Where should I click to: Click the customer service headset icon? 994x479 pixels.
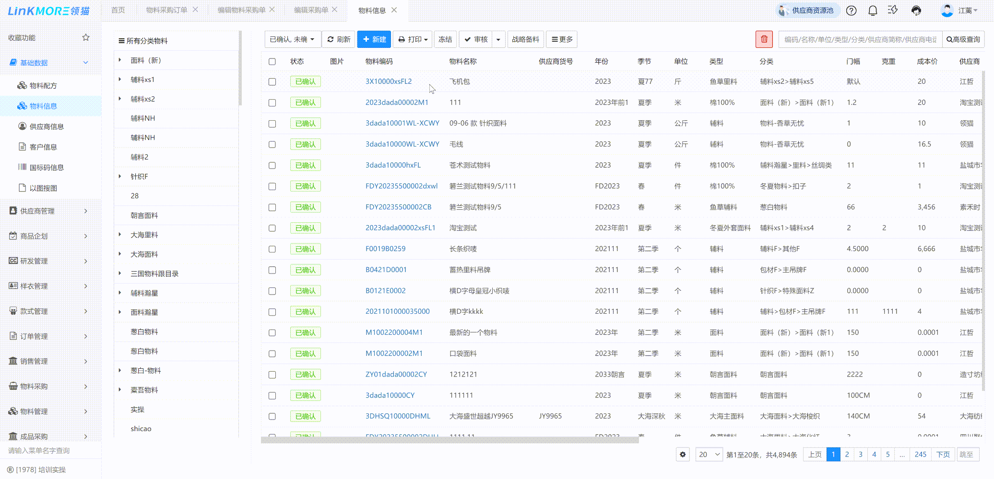[x=916, y=11]
